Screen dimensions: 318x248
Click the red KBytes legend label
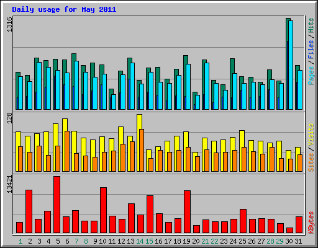(311, 223)
